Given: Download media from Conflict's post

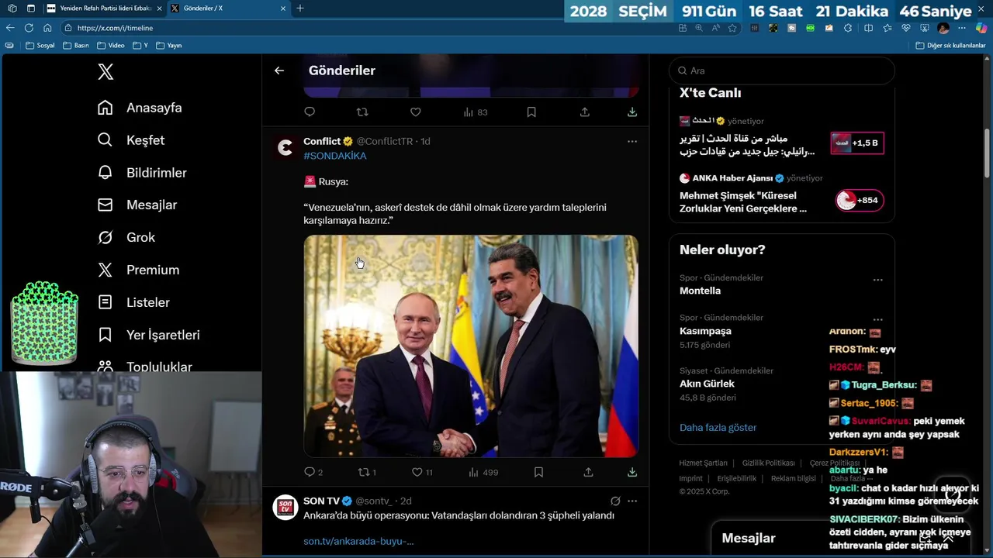Looking at the screenshot, I should pyautogui.click(x=632, y=472).
